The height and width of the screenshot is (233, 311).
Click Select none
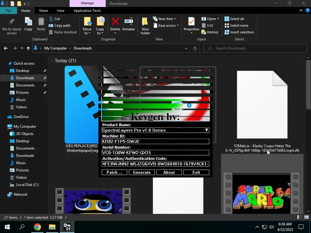click(x=236, y=25)
